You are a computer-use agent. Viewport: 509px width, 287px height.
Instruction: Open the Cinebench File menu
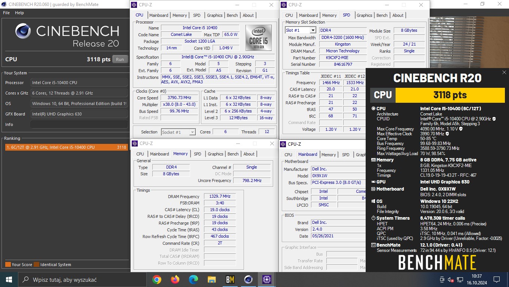pos(6,13)
